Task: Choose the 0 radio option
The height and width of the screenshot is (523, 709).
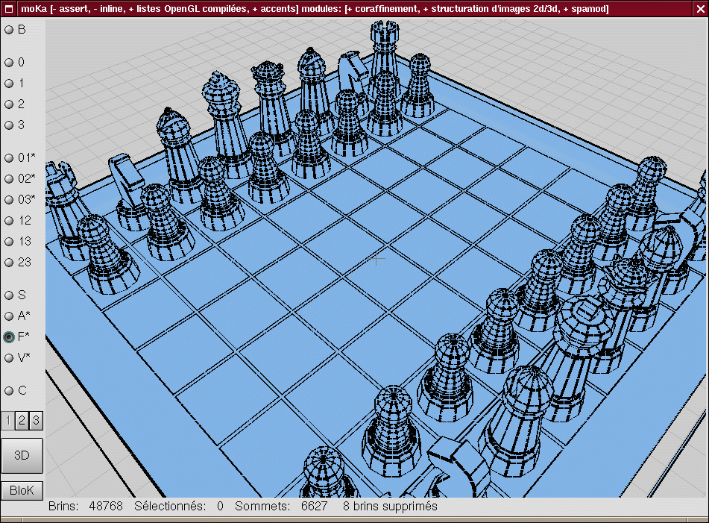Action: click(10, 63)
